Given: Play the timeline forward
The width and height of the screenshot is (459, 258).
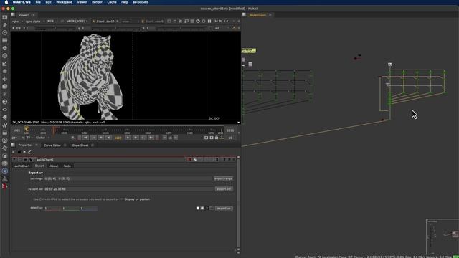Looking at the screenshot, I should [x=128, y=138].
